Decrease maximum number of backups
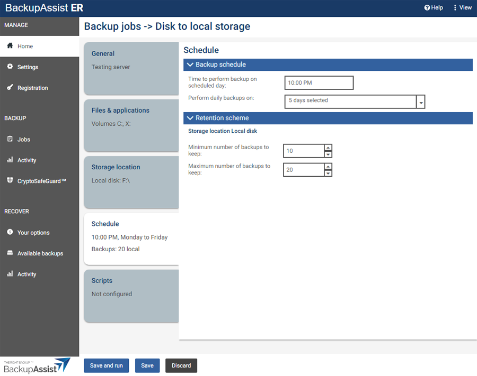 pos(328,173)
